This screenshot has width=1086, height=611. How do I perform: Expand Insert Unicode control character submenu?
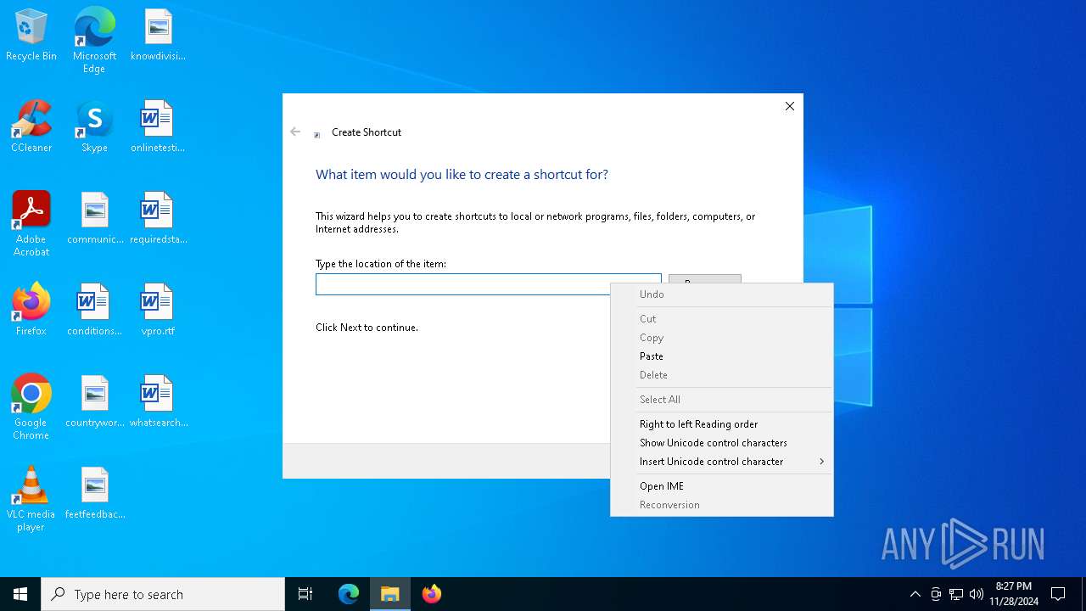[721, 462]
